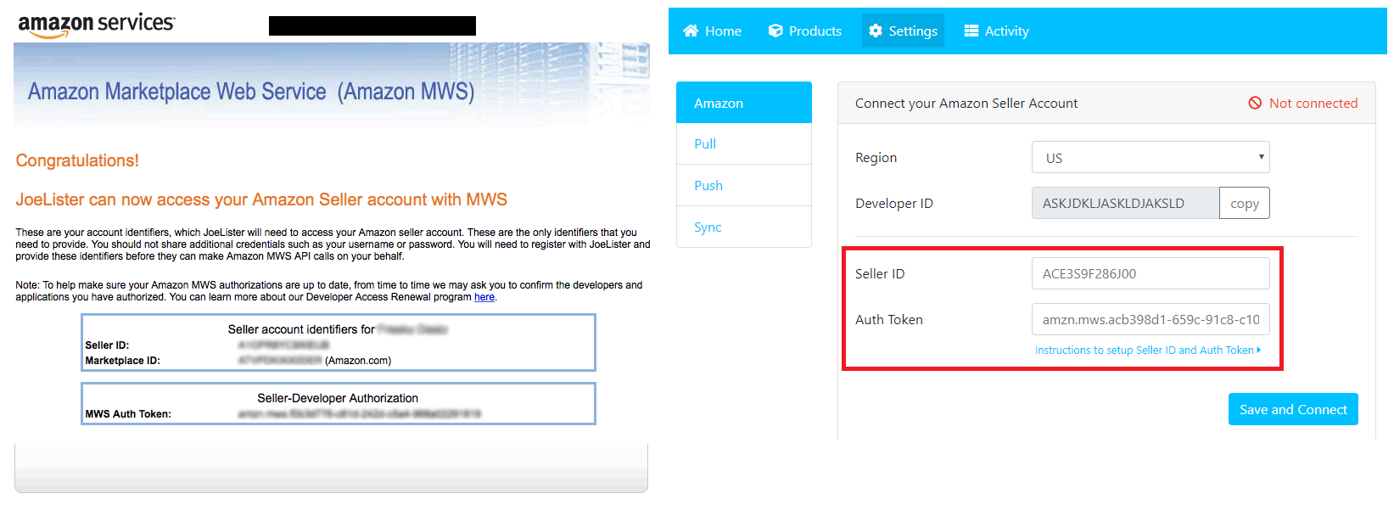Screen dimensions: 1394x505
Task: Select the Sync sidebar tab
Action: [744, 227]
